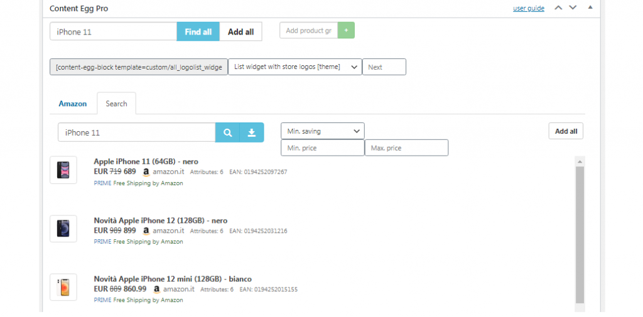Click the top Add all button
The height and width of the screenshot is (317, 643).
click(x=240, y=31)
